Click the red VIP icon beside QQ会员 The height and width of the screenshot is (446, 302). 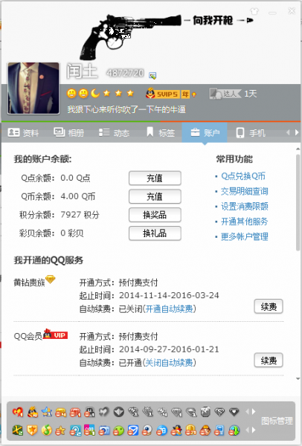[x=55, y=334]
